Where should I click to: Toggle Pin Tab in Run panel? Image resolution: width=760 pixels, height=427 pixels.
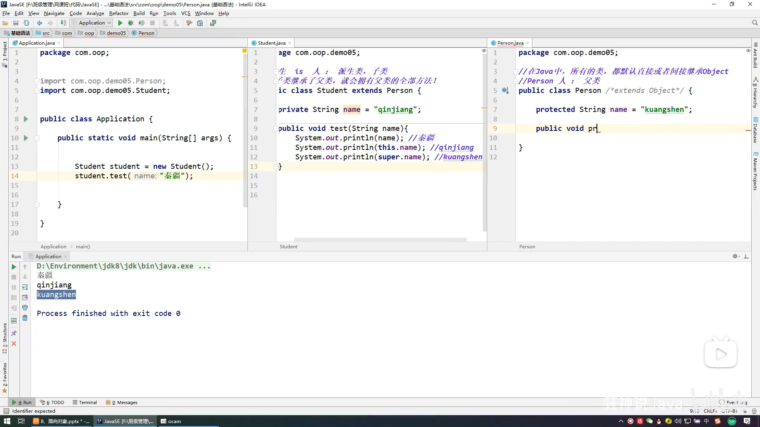pyautogui.click(x=14, y=333)
